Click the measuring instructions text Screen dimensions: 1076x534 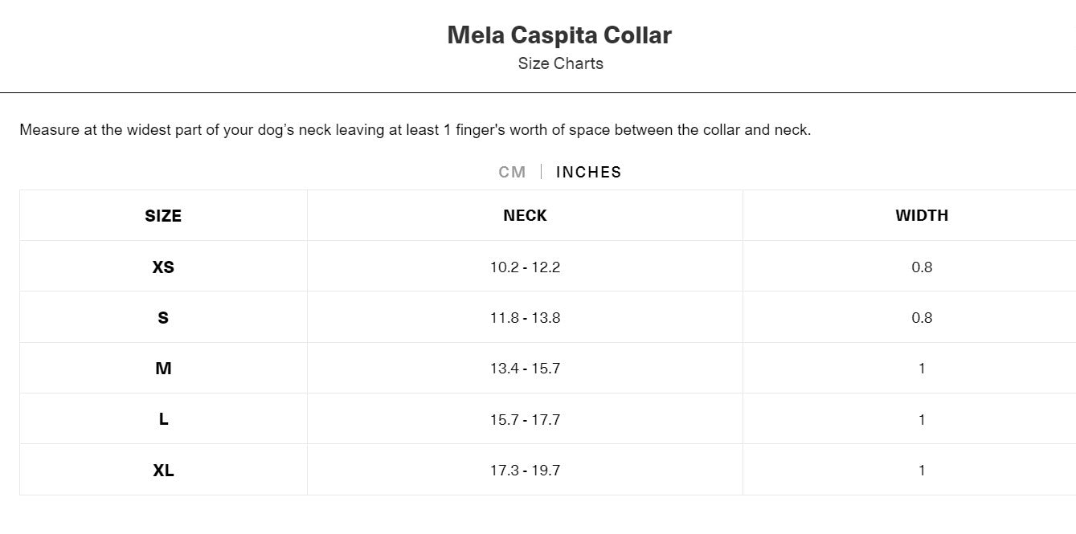(x=416, y=129)
